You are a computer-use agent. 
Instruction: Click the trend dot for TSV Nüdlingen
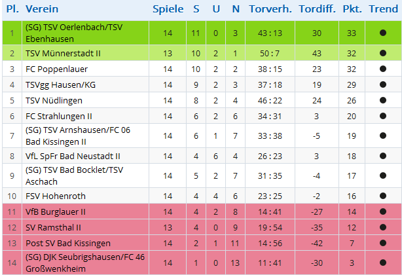(x=382, y=100)
